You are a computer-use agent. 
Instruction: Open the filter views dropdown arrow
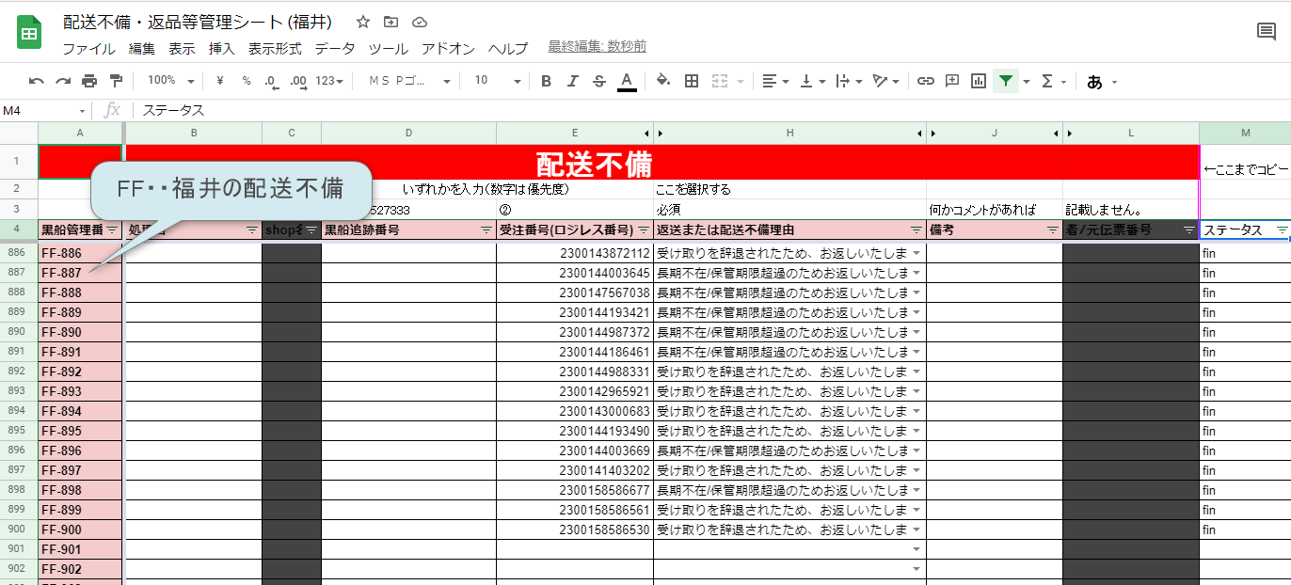pyautogui.click(x=1027, y=82)
